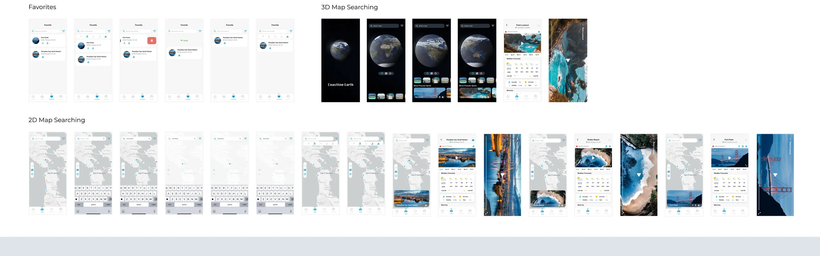
Task: Unfavorite Paradise Cay Yacht Harbor via blue heart
Action: 473,140
